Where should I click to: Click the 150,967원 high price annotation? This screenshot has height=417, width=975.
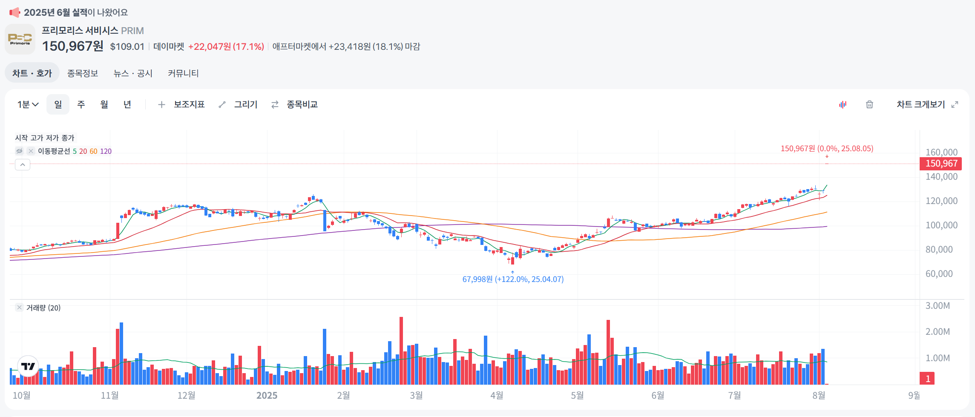[827, 149]
